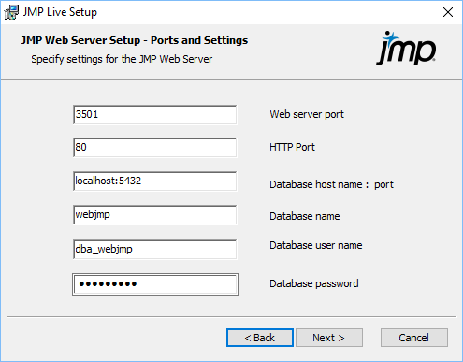463x362 pixels.
Task: Click the 'Web server port' label
Action: click(307, 114)
